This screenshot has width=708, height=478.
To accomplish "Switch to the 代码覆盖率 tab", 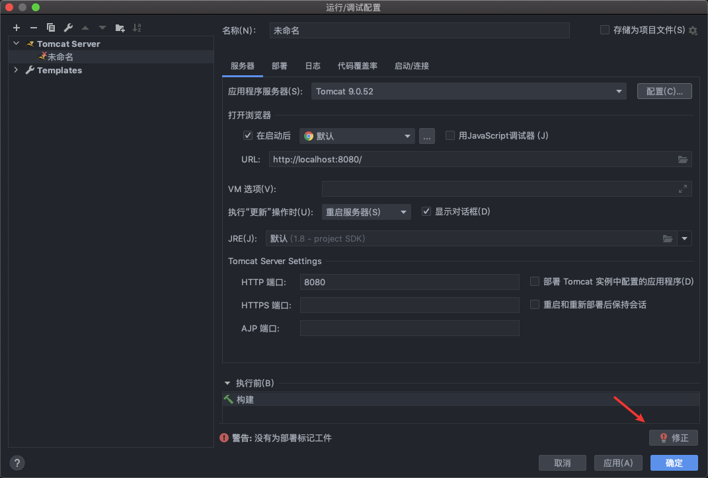I will tap(357, 66).
